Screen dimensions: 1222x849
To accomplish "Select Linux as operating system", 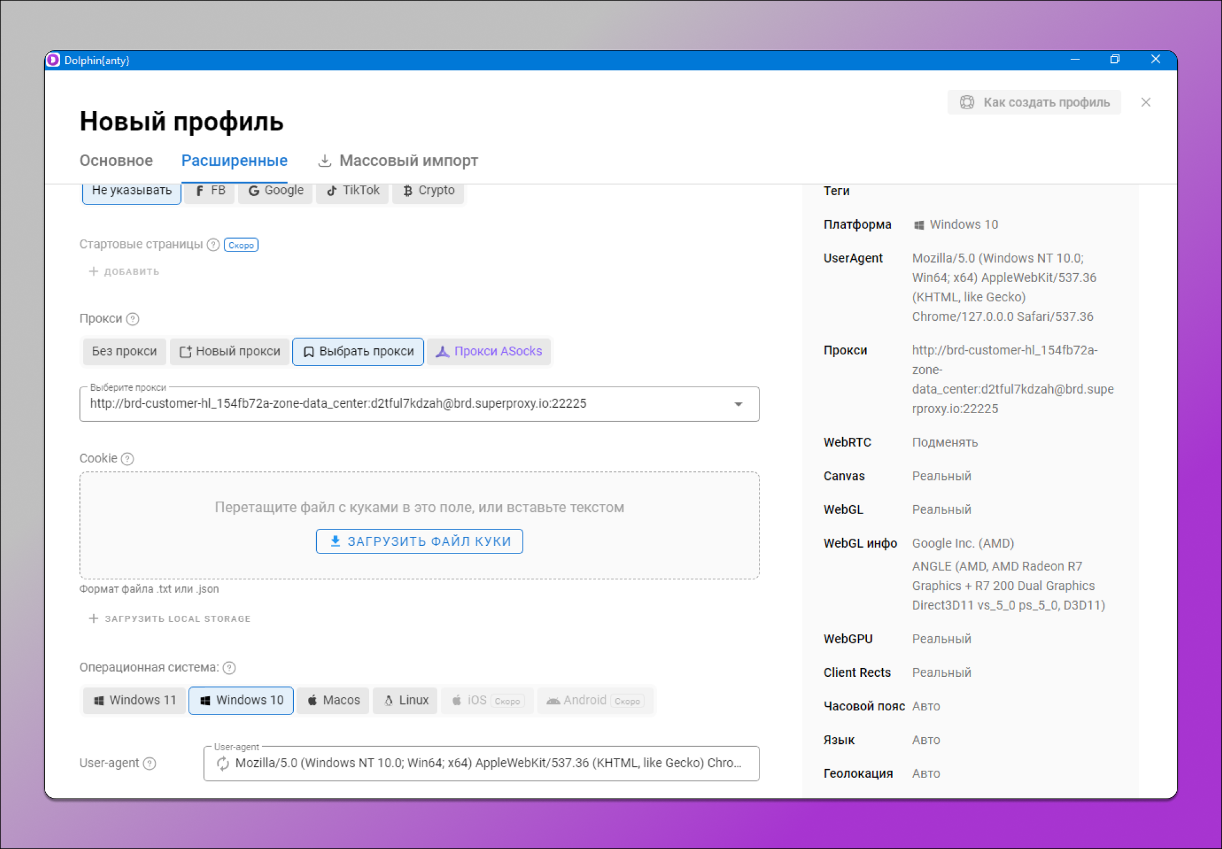I will 406,700.
